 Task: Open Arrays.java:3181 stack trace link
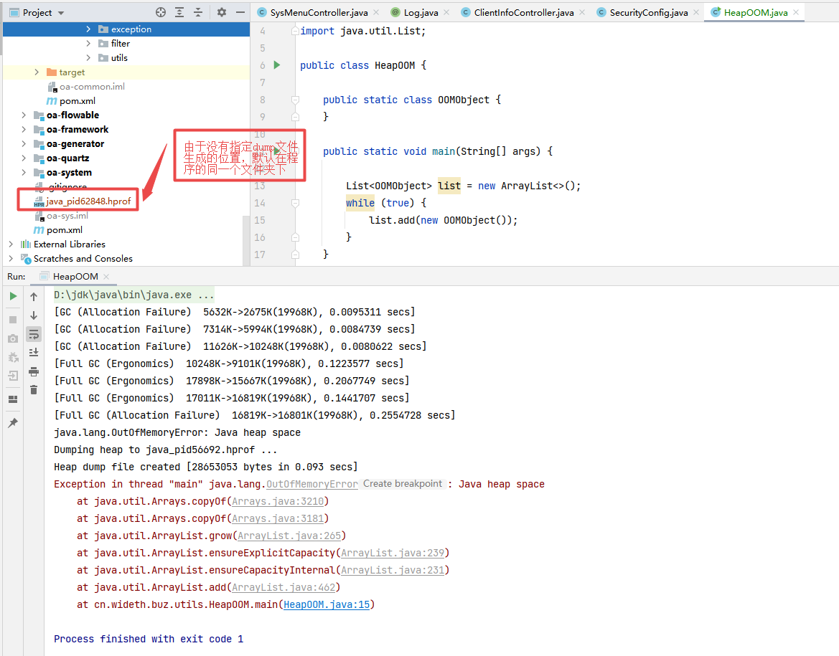278,518
